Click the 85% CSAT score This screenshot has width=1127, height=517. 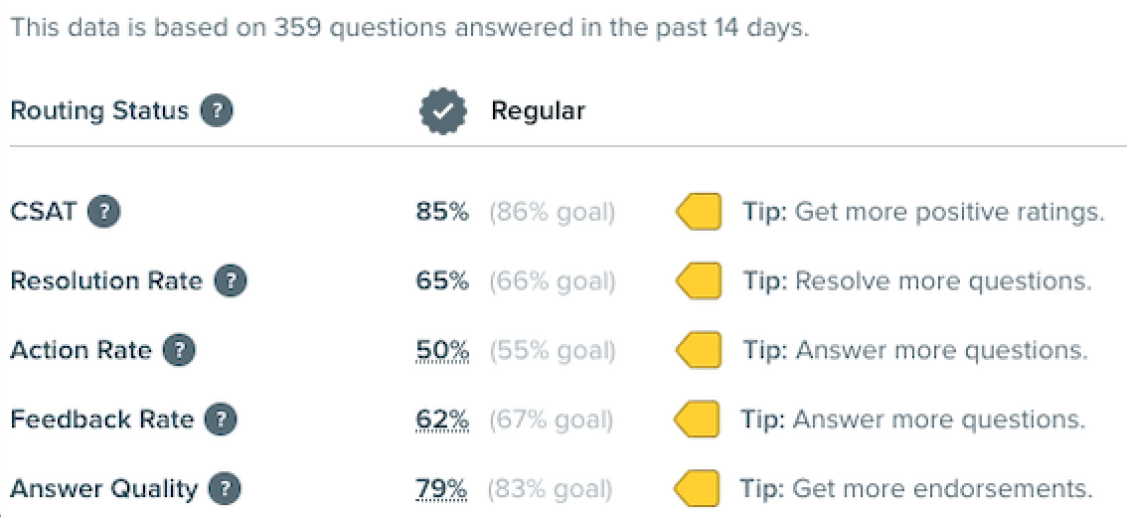(441, 212)
